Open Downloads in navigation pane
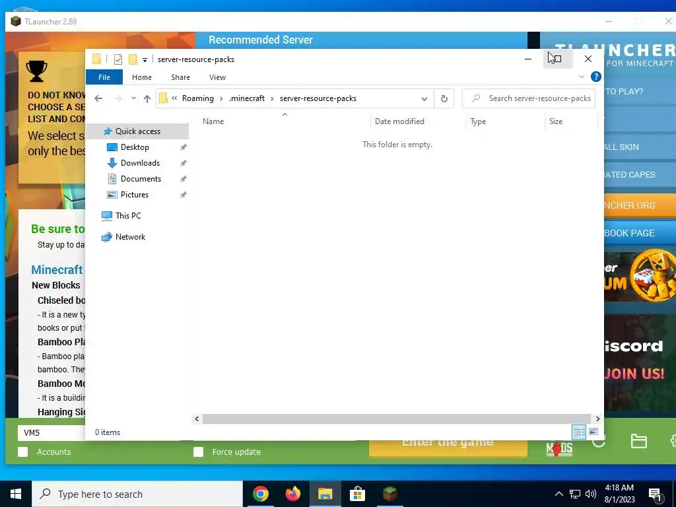 pyautogui.click(x=140, y=163)
